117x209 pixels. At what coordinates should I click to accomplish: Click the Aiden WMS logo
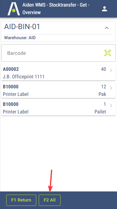(x=14, y=9)
